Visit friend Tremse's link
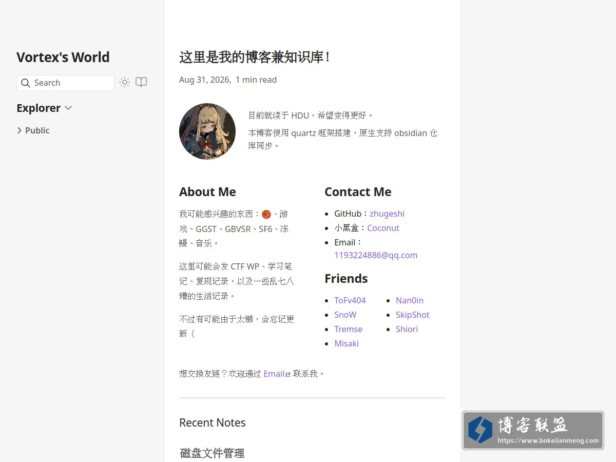 coord(348,329)
